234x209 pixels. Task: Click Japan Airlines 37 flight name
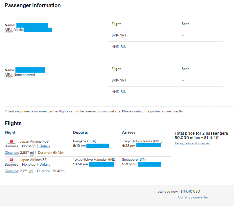(33, 160)
